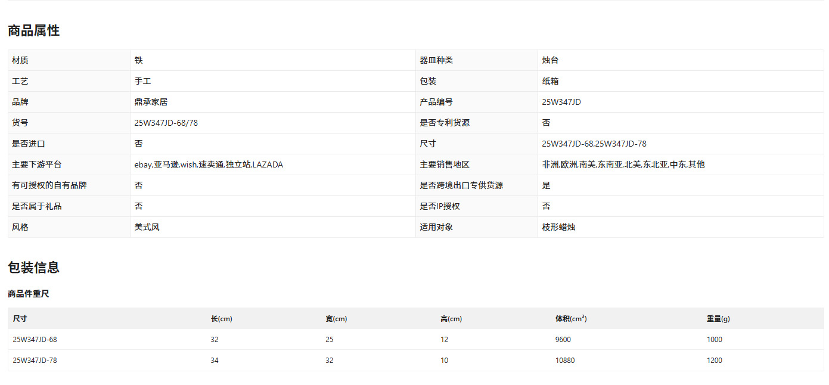Click the weight value 1000
The height and width of the screenshot is (385, 829).
click(715, 340)
